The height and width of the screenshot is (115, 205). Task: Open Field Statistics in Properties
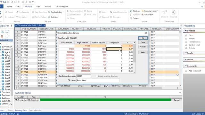(194, 42)
